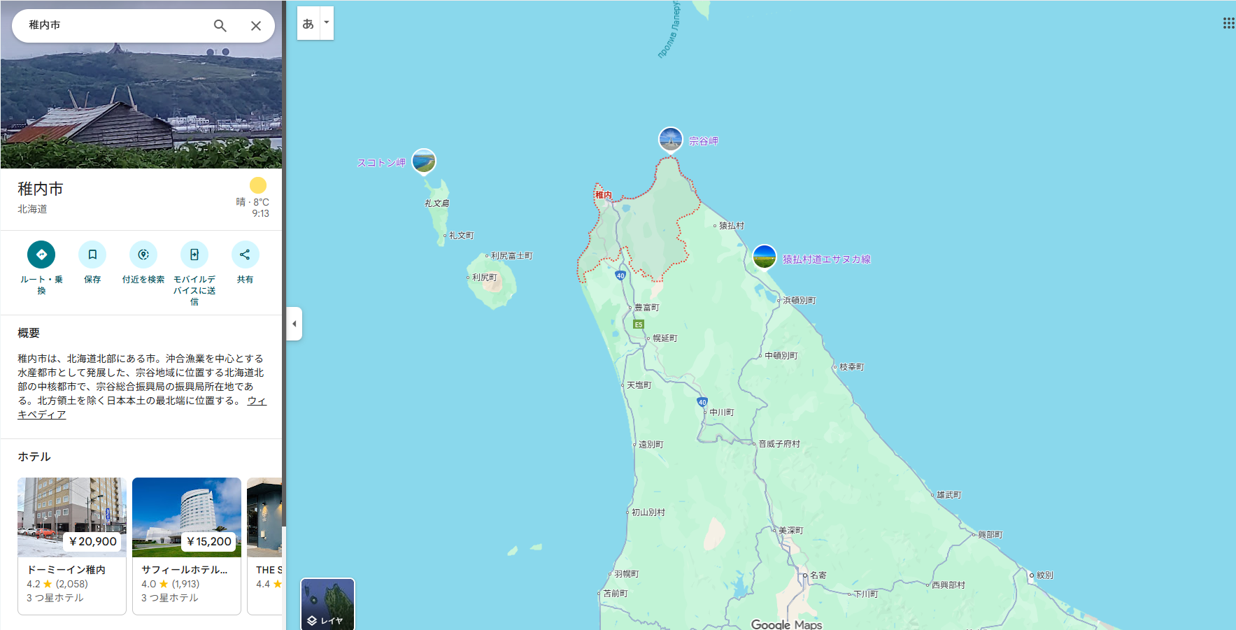Open directions with the route icon
The height and width of the screenshot is (630, 1236).
[x=41, y=255]
